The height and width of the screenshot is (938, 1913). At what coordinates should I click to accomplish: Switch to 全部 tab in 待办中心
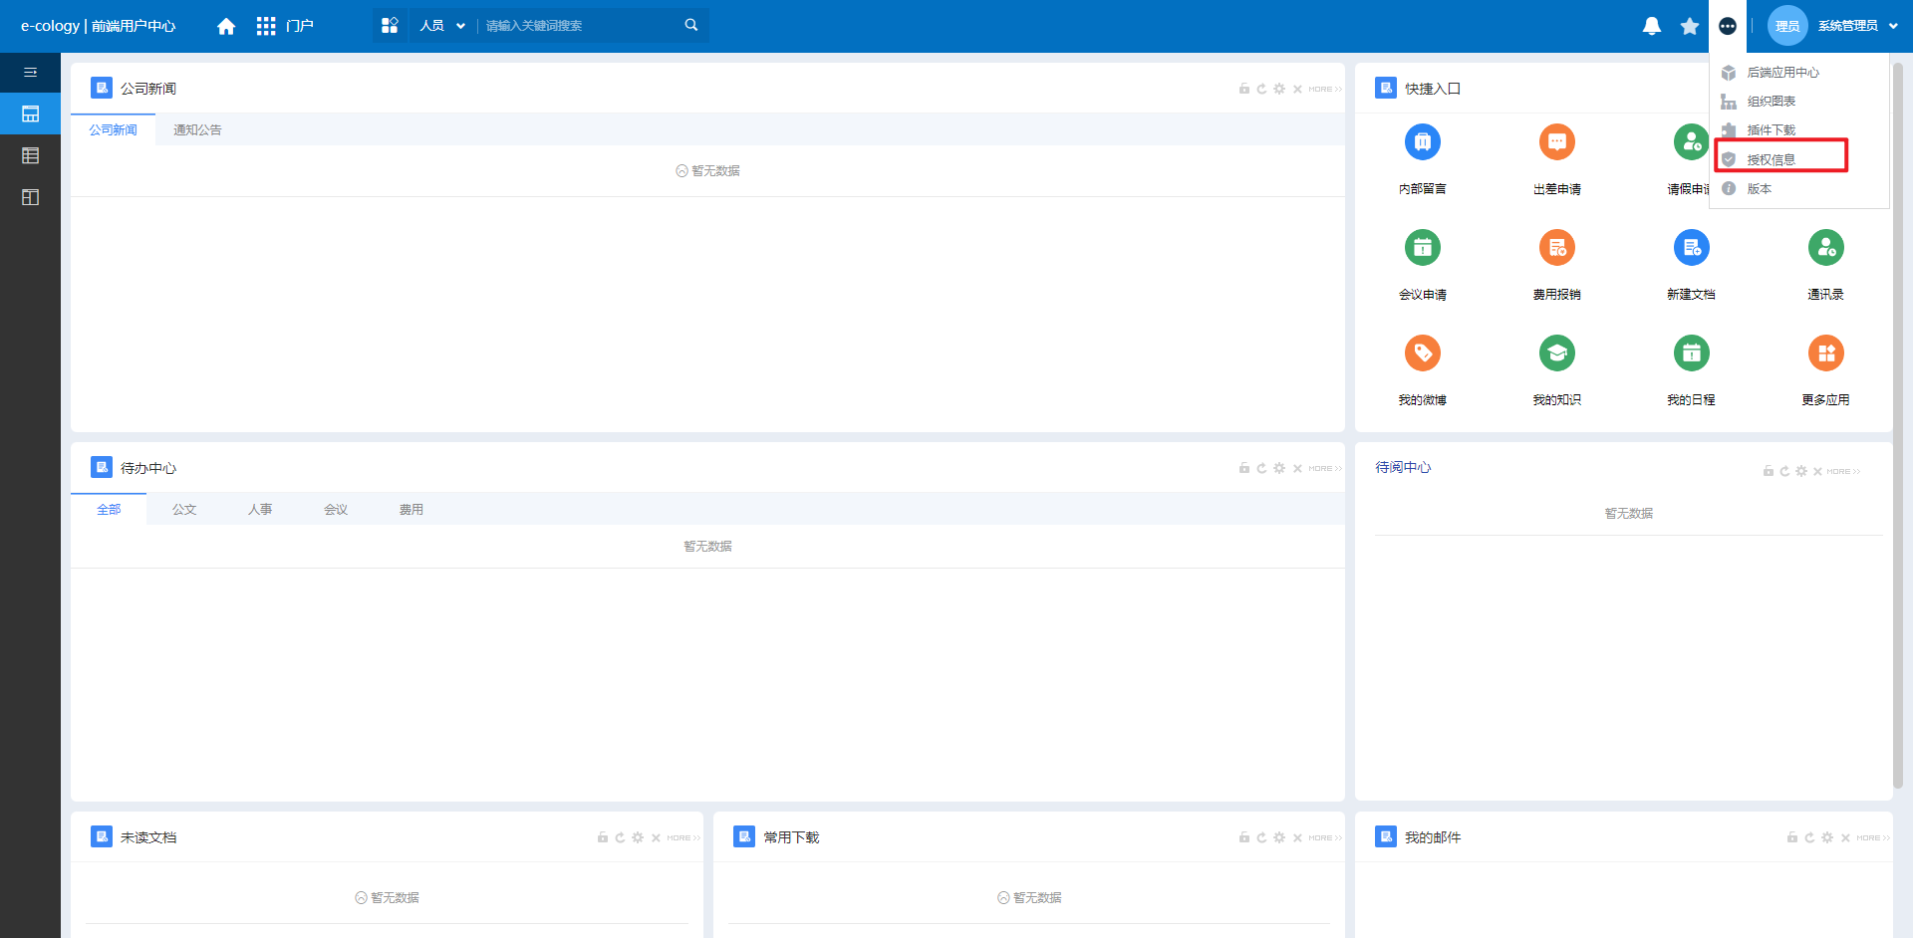[109, 510]
